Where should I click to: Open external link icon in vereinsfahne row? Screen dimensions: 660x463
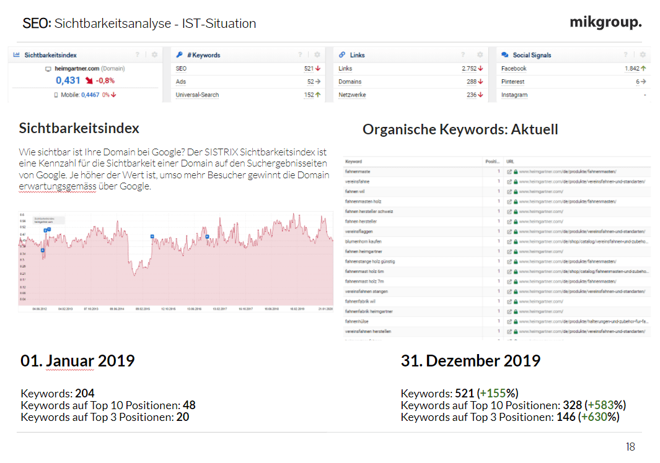[509, 181]
